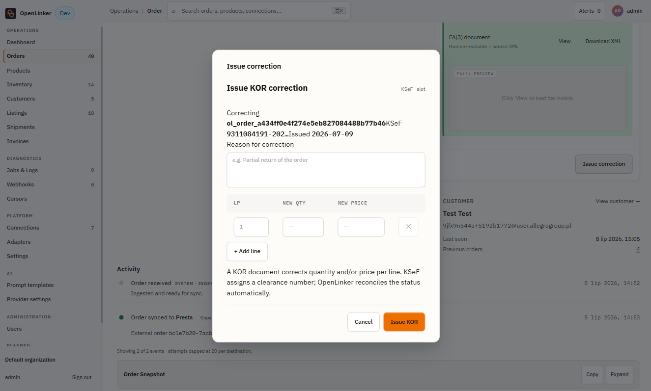Click the Order synced to Presta event
The image size is (651, 391).
[x=162, y=317]
